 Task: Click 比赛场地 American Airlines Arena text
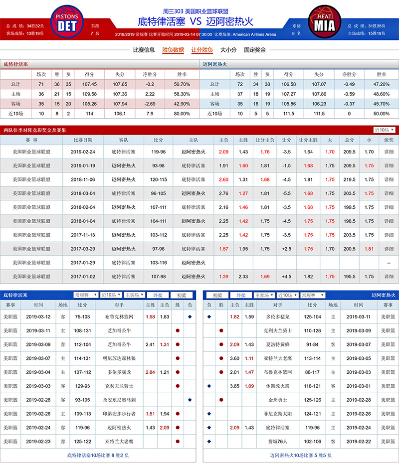[245, 34]
